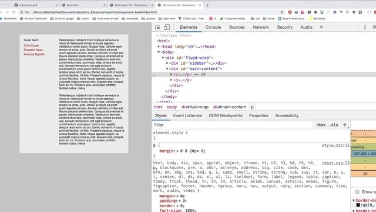
Task: Open the Audits panel tab
Action: tap(306, 27)
